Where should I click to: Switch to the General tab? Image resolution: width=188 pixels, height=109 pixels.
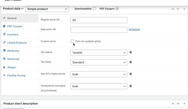pos(20,18)
